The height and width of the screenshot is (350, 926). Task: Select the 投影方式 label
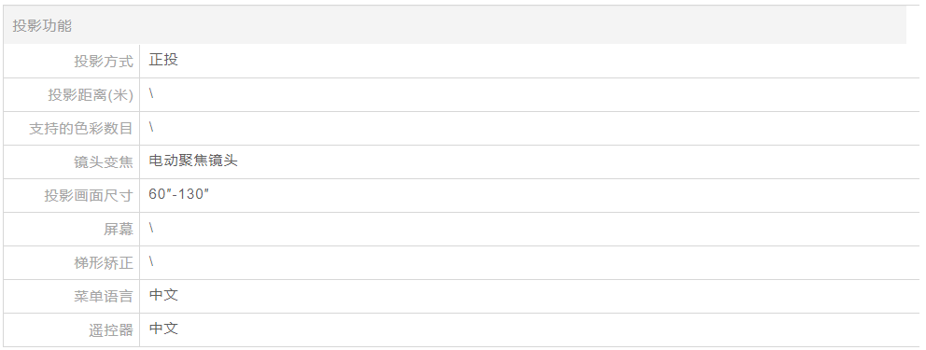click(x=104, y=61)
